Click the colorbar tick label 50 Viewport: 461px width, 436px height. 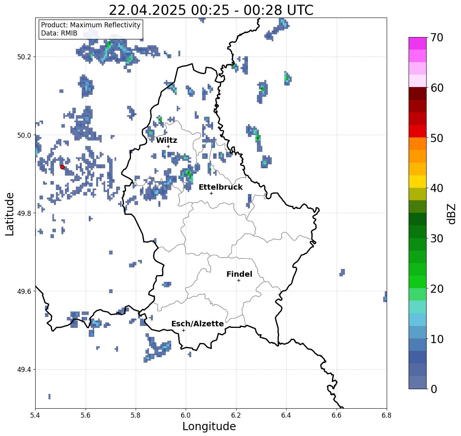point(437,138)
